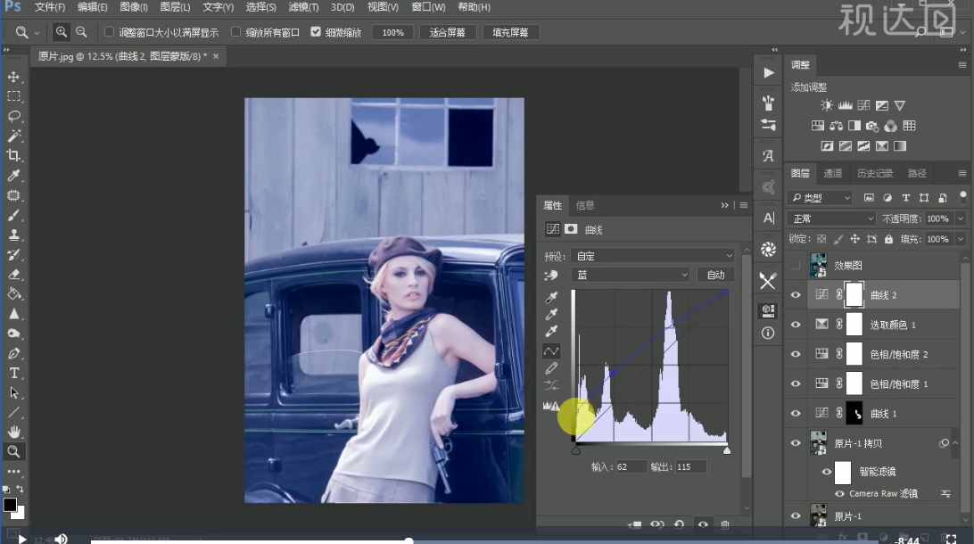
Task: Show the 效果图 layer
Action: pyautogui.click(x=796, y=265)
